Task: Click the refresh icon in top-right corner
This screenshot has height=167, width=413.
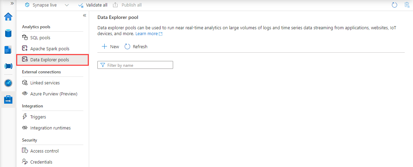Action: point(394,5)
